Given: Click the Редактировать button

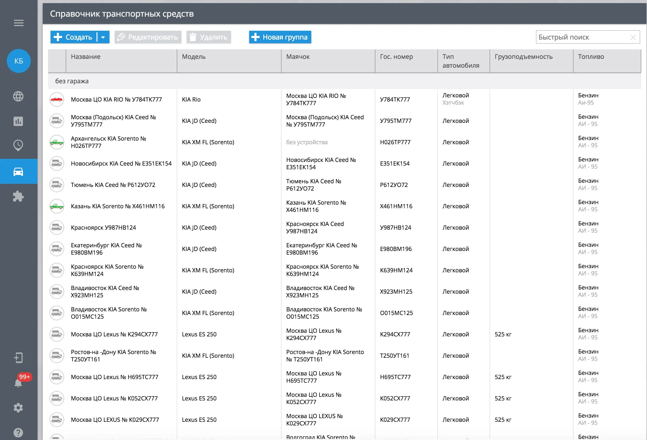Looking at the screenshot, I should coord(148,37).
